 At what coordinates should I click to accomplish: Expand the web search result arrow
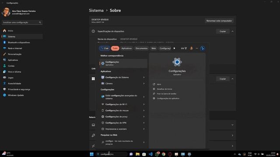[144, 143]
